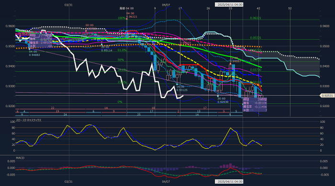Click the top 2025/04/11 04:00 crosshair date label

pos(229,4)
